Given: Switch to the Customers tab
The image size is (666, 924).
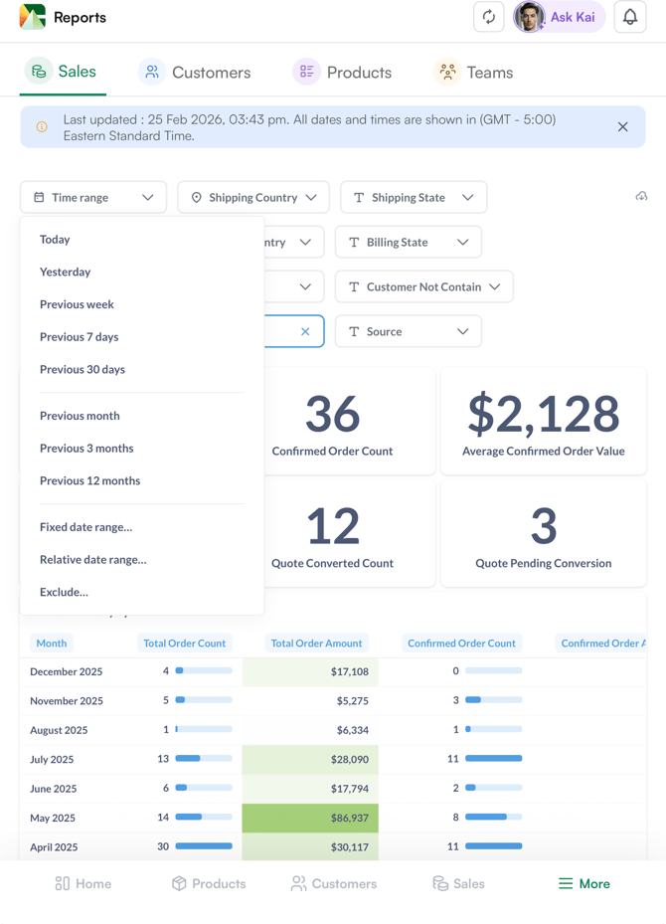Looking at the screenshot, I should pos(195,73).
